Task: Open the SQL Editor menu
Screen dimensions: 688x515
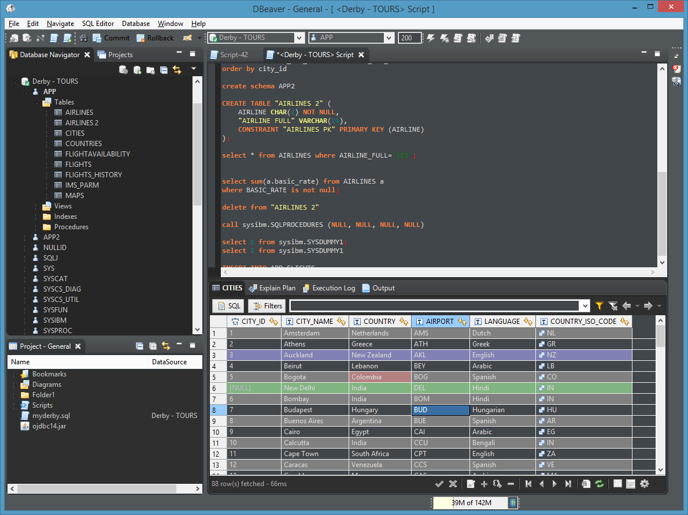Action: (x=98, y=24)
